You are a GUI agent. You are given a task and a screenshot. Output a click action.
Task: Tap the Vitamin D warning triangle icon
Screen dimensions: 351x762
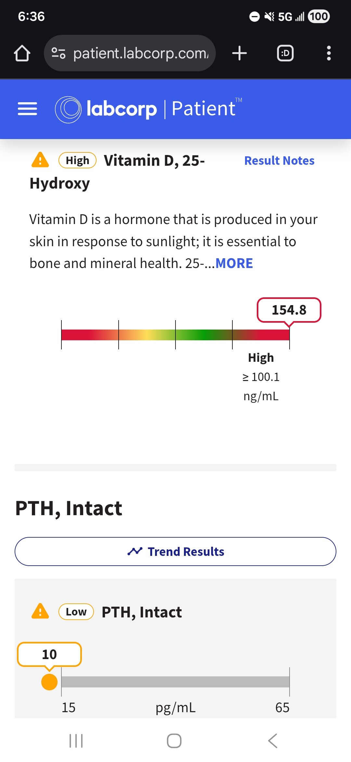click(40, 160)
